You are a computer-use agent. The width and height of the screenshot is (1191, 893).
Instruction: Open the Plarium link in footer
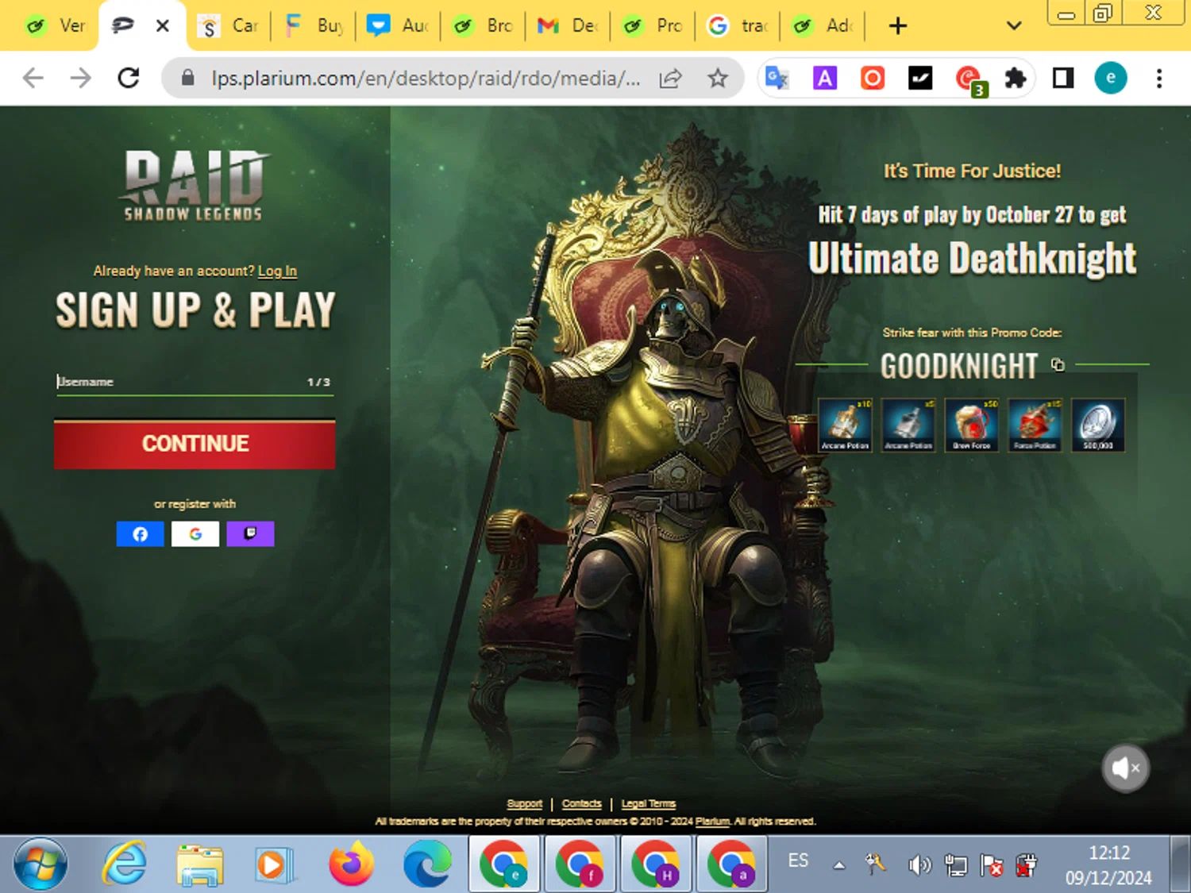tap(712, 822)
